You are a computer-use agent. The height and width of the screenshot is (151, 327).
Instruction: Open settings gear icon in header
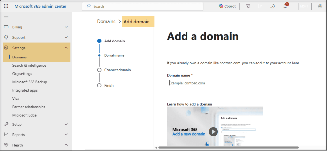click(320, 6)
